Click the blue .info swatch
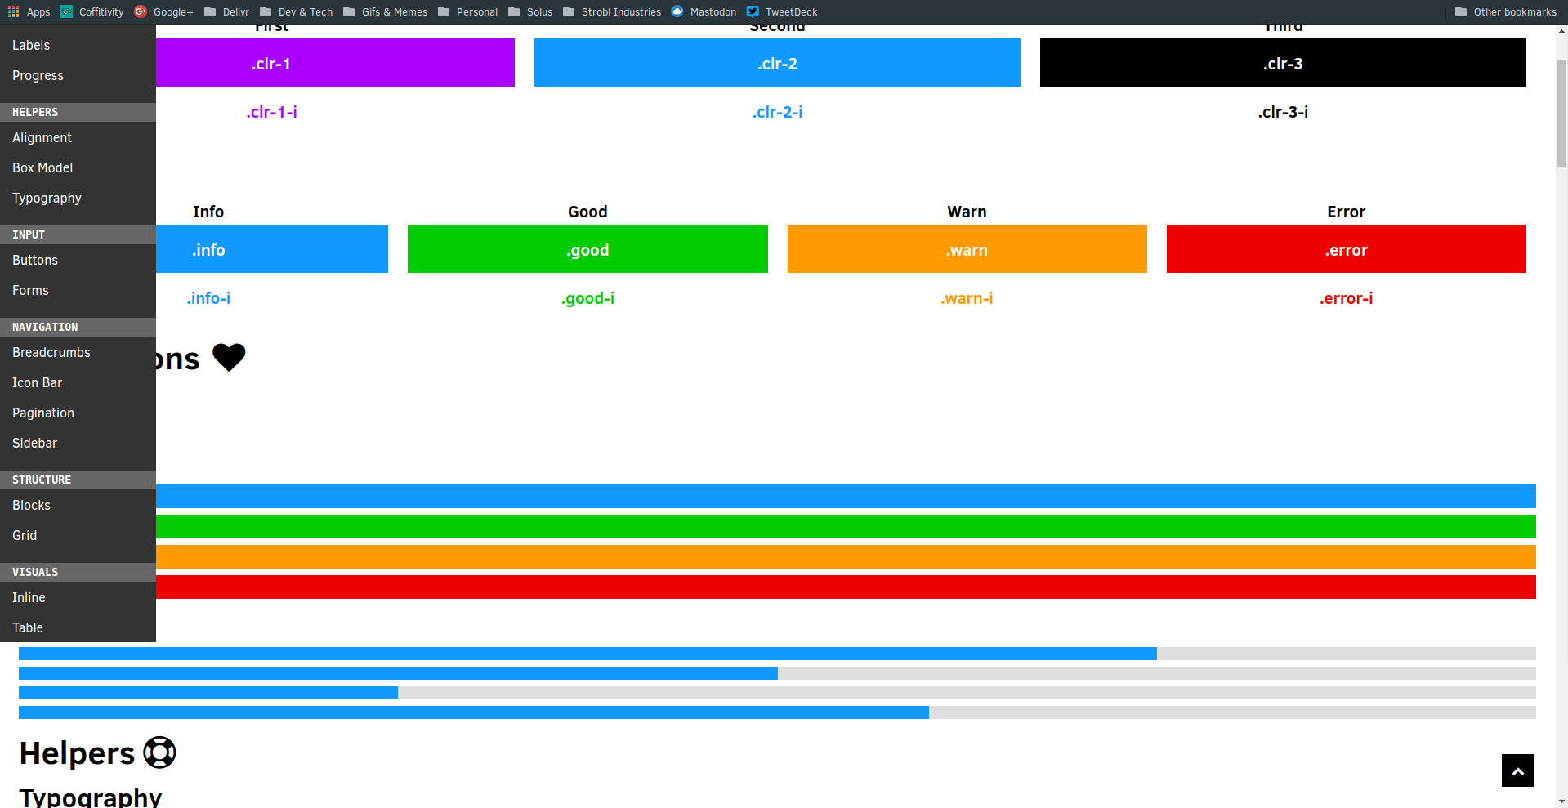 (272, 248)
